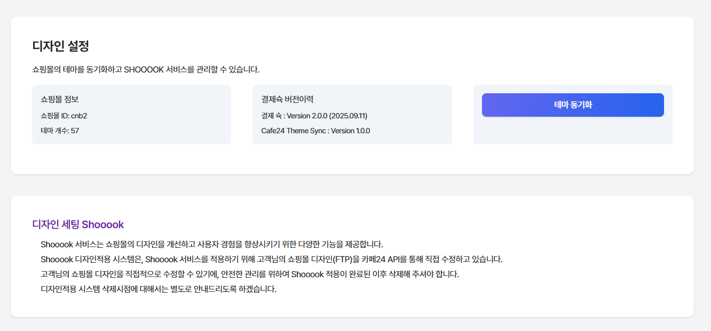This screenshot has height=331, width=711.
Task: Click the 디자인 설정 page heading
Action: (x=60, y=46)
